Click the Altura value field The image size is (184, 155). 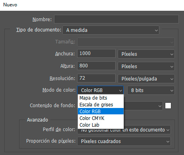click(96, 66)
